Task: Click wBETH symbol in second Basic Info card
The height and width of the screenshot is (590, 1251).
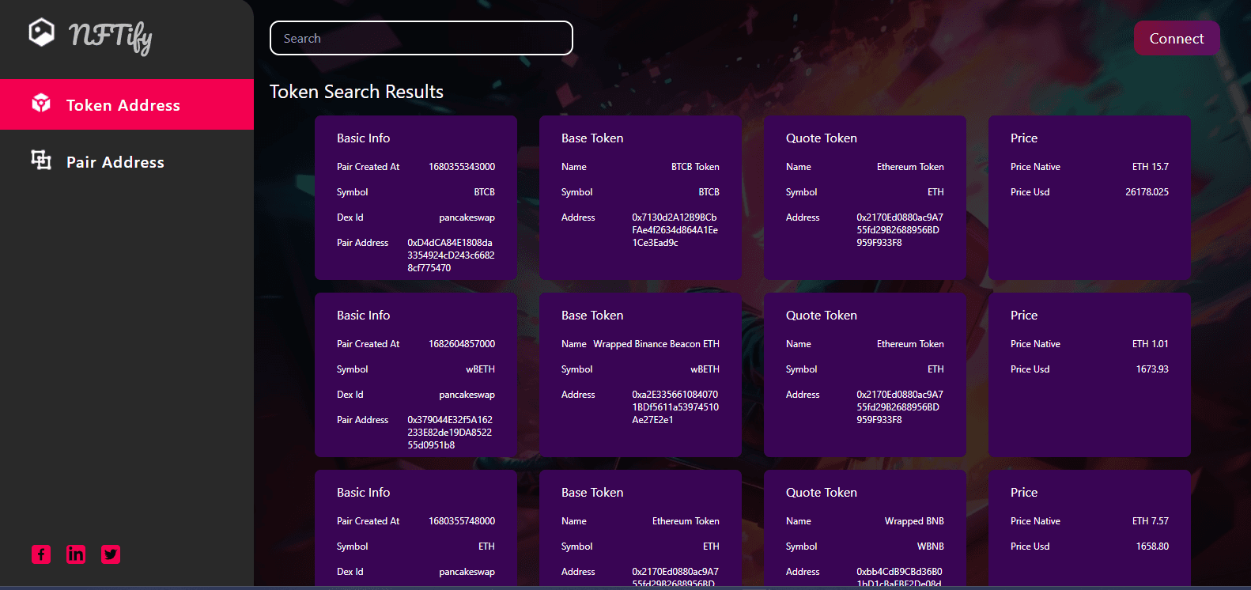Action: tap(480, 369)
